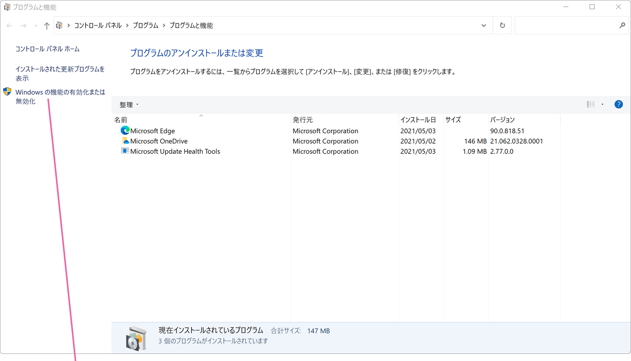Click the shield icon beside Windows features
The height and width of the screenshot is (361, 631).
pyautogui.click(x=7, y=92)
